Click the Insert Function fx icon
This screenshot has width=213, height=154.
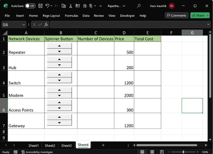[46, 25]
